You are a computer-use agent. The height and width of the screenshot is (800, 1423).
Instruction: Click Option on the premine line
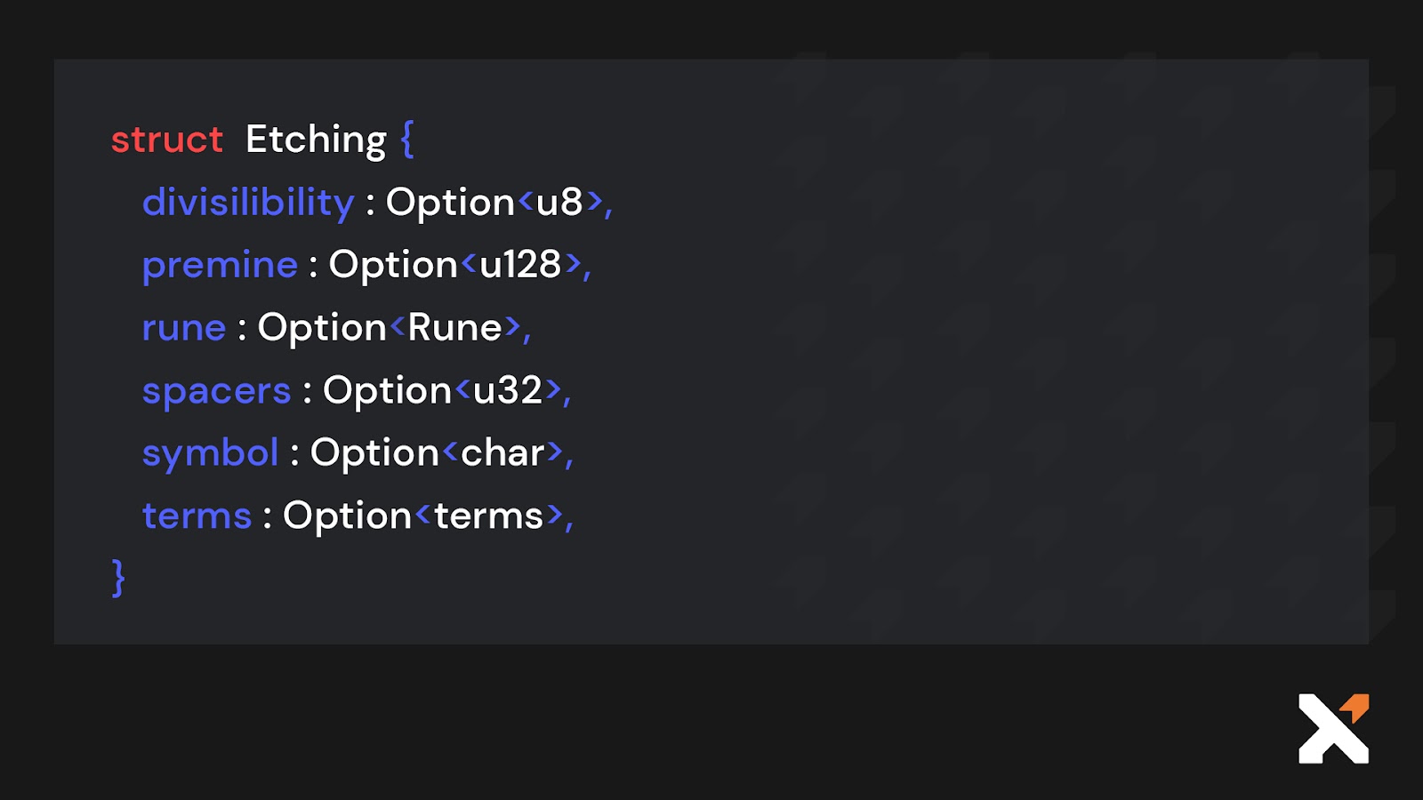click(x=393, y=265)
